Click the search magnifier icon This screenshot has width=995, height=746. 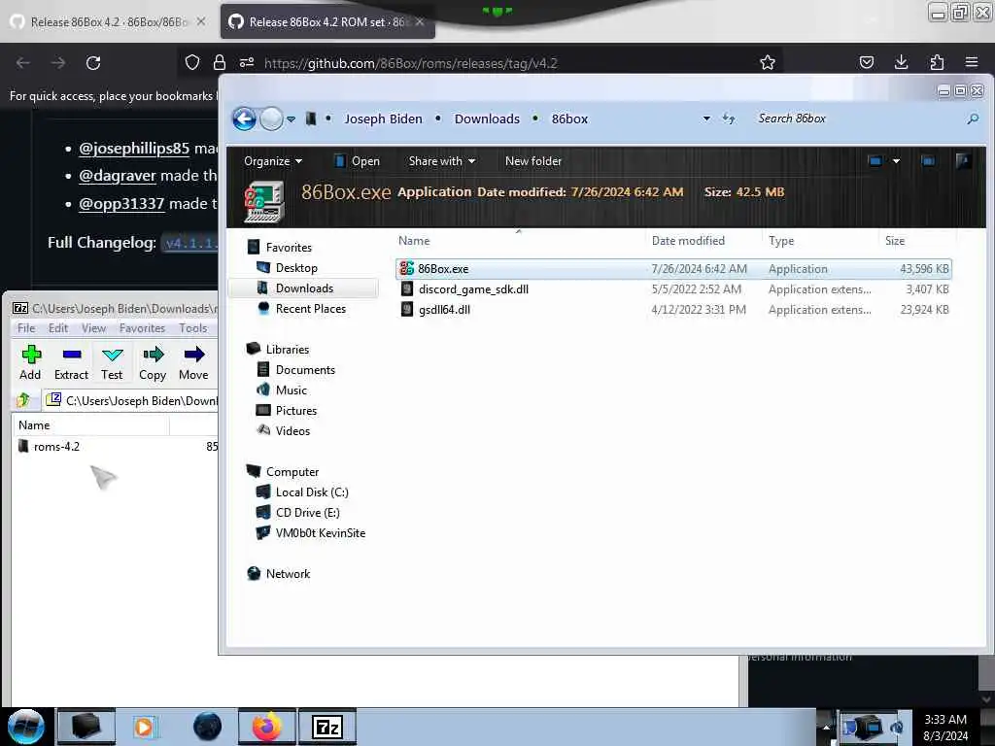973,119
